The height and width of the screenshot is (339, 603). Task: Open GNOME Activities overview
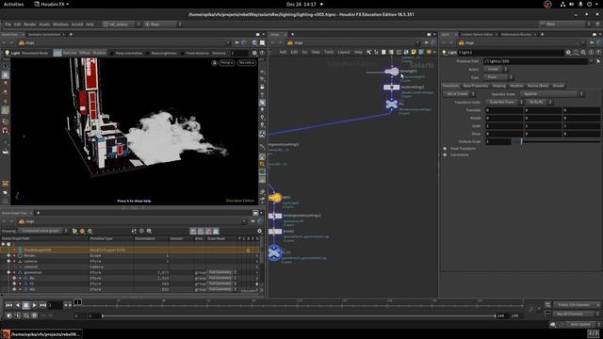13,4
